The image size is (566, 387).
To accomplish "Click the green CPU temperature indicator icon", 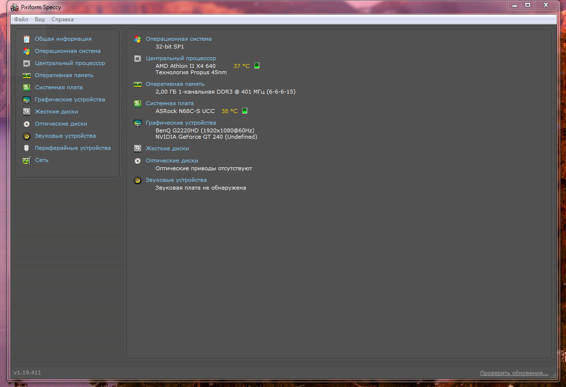I will (257, 65).
